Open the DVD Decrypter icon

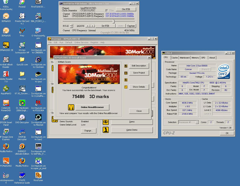tap(22, 117)
